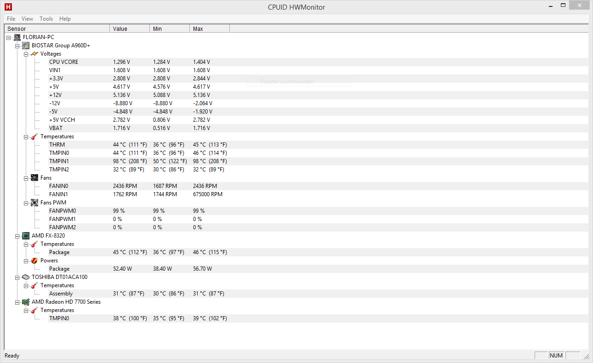This screenshot has height=363, width=593.
Task: Collapse the Voltages branch
Action: 26,54
